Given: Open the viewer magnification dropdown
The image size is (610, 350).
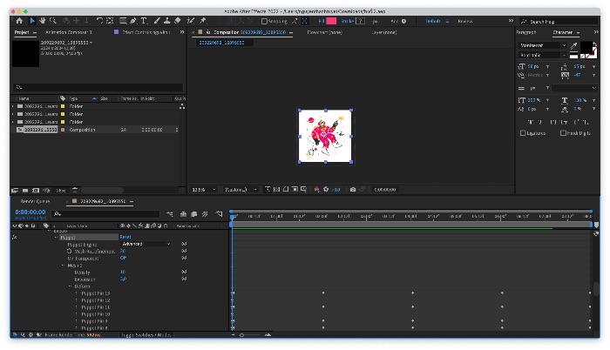Looking at the screenshot, I should (203, 190).
